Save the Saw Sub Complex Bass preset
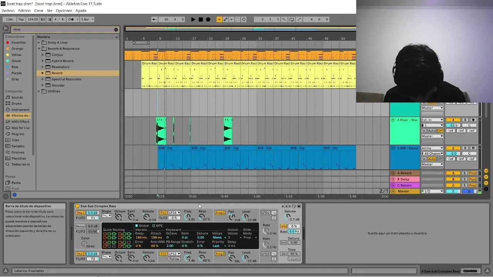 click(x=299, y=206)
